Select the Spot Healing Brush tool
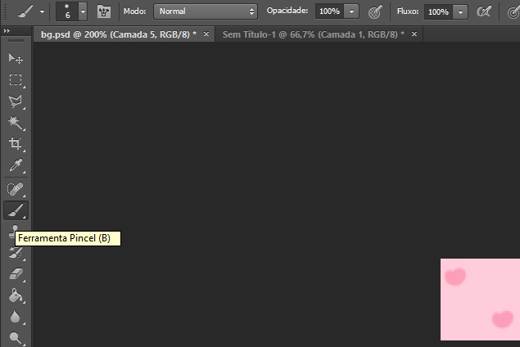Viewport: 520px width, 347px height. point(16,189)
